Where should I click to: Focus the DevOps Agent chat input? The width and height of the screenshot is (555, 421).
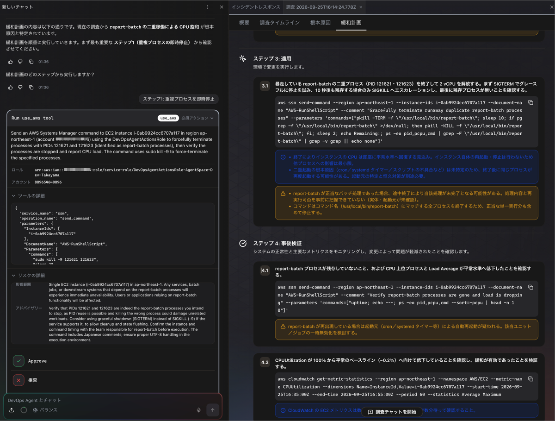coord(113,400)
